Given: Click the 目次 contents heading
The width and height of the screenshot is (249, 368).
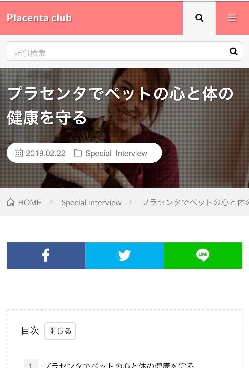Looking at the screenshot, I should coord(30,331).
